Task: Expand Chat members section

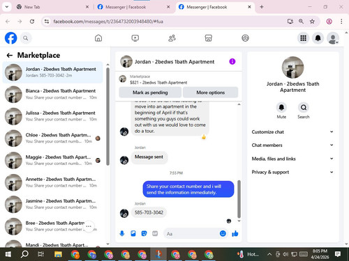Action: point(292,145)
